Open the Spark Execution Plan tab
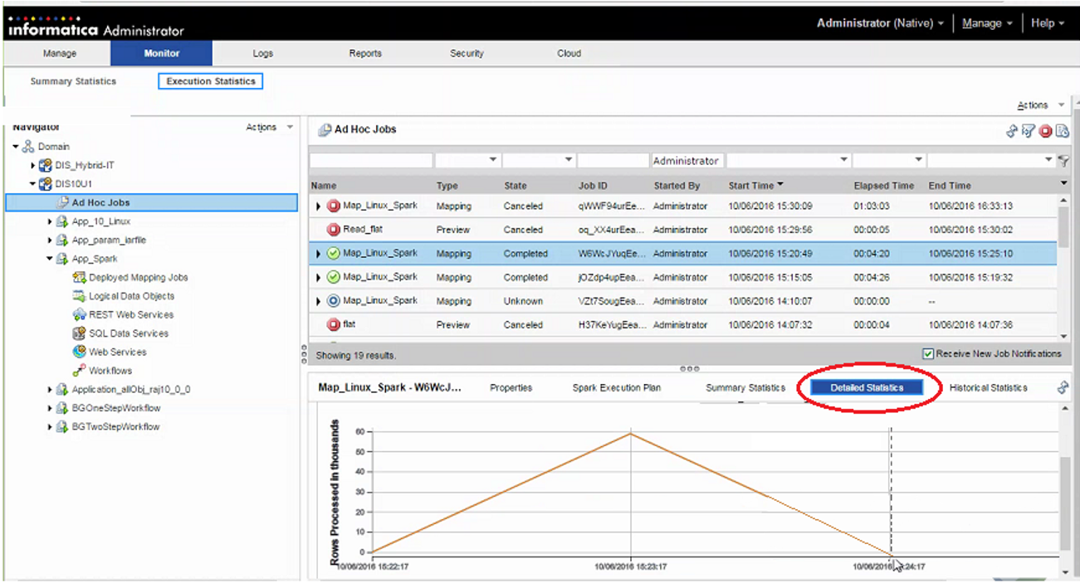Image resolution: width=1080 pixels, height=583 pixels. pos(616,387)
